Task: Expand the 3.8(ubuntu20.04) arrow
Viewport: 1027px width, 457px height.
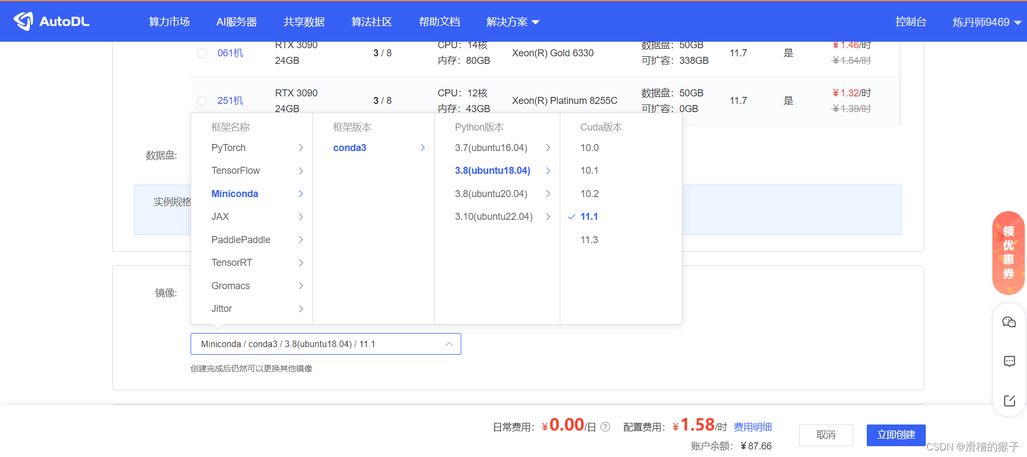Action: point(548,194)
